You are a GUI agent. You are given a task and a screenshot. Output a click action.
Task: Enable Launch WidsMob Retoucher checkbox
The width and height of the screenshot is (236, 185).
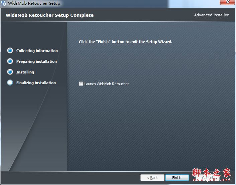click(x=81, y=83)
